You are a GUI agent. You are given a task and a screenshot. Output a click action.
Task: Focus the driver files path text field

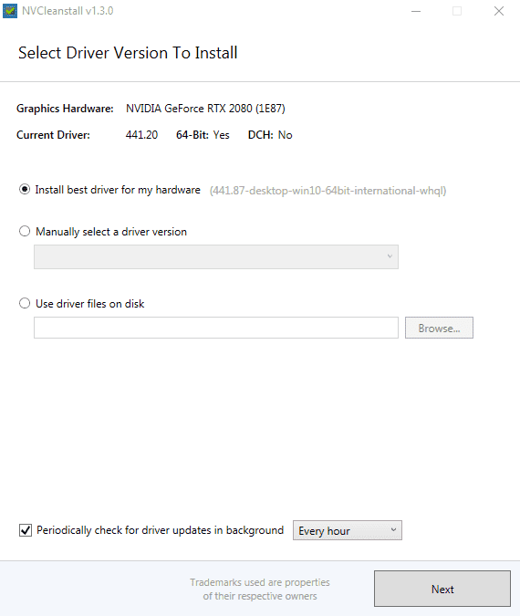216,328
